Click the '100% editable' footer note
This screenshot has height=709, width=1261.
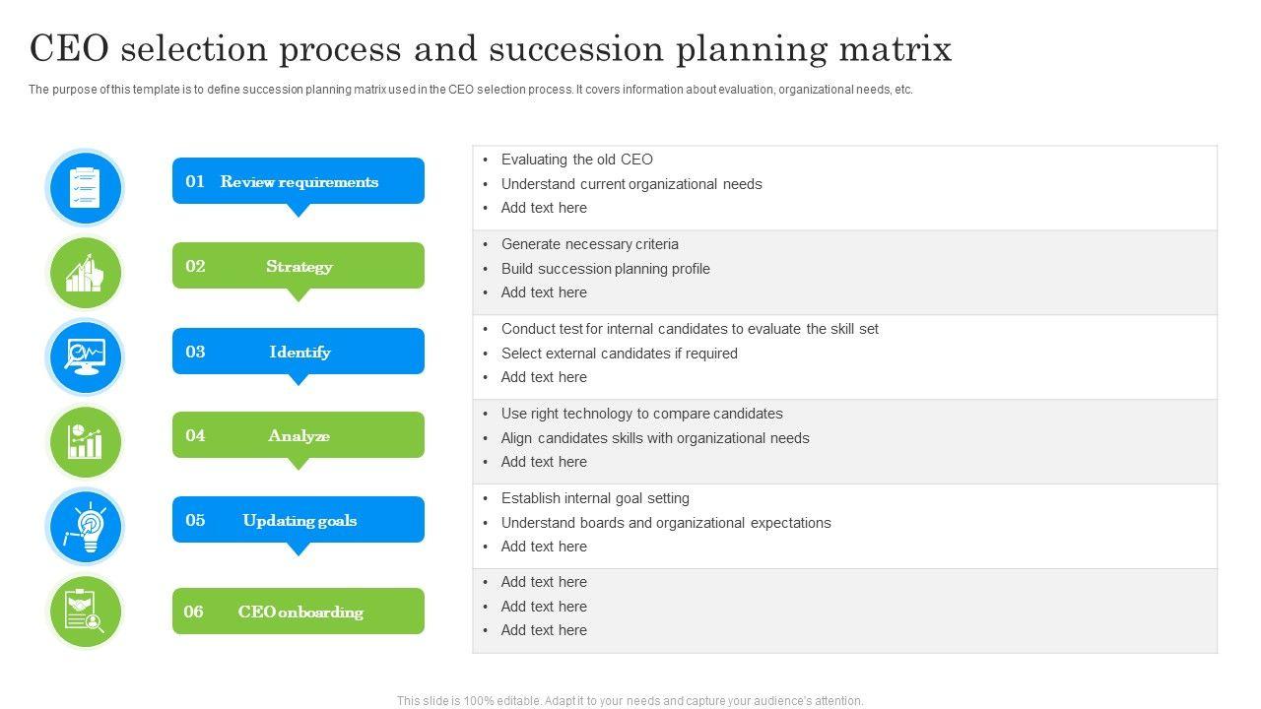pos(630,701)
